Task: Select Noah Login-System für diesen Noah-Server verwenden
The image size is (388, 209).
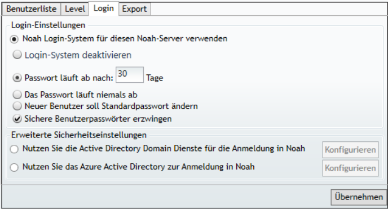Action: 14,39
